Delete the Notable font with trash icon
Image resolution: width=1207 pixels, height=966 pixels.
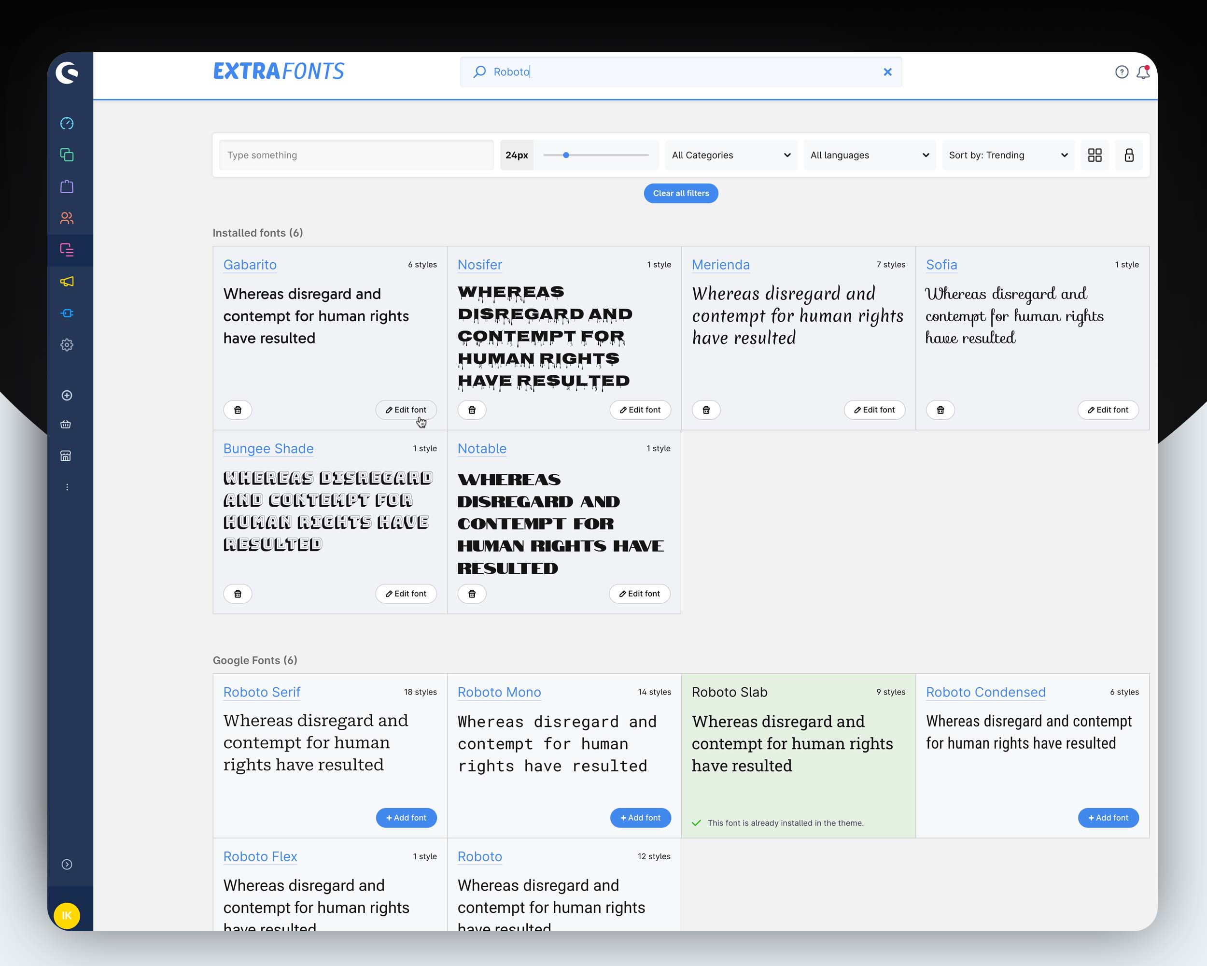(x=472, y=594)
